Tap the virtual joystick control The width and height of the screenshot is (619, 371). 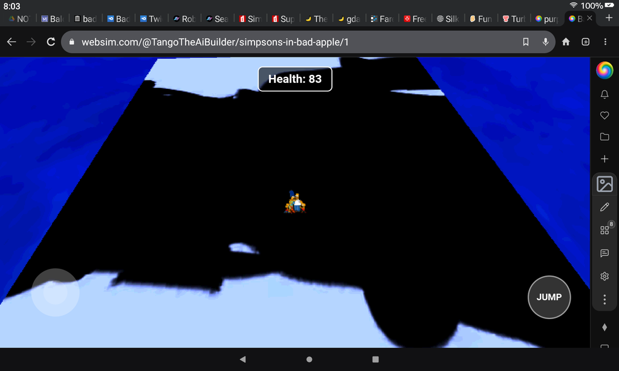point(55,292)
